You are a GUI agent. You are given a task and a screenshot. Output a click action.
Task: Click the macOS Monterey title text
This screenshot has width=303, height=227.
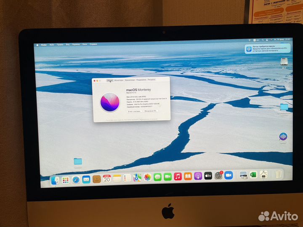[138, 90]
